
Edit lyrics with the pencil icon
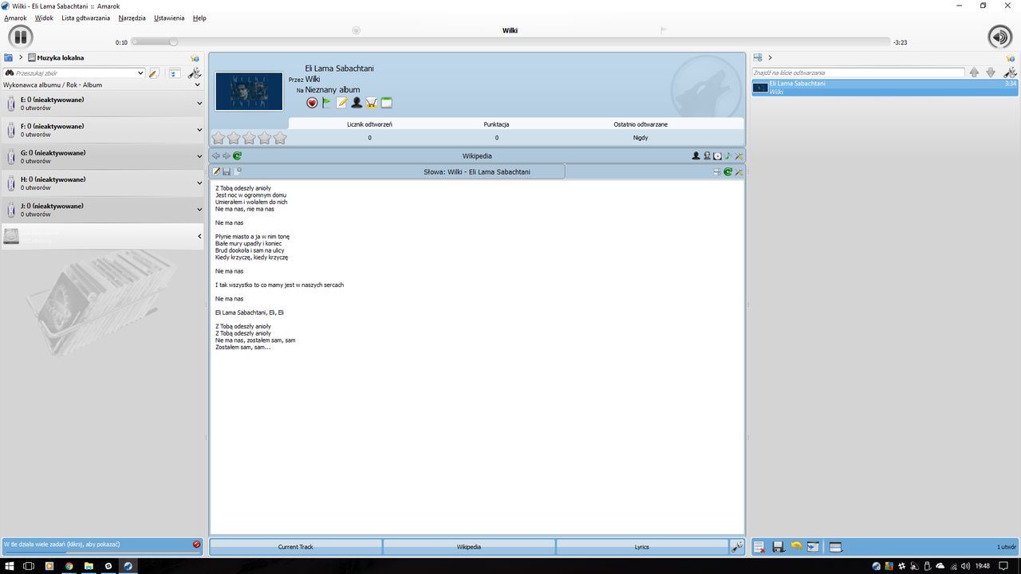pos(216,171)
